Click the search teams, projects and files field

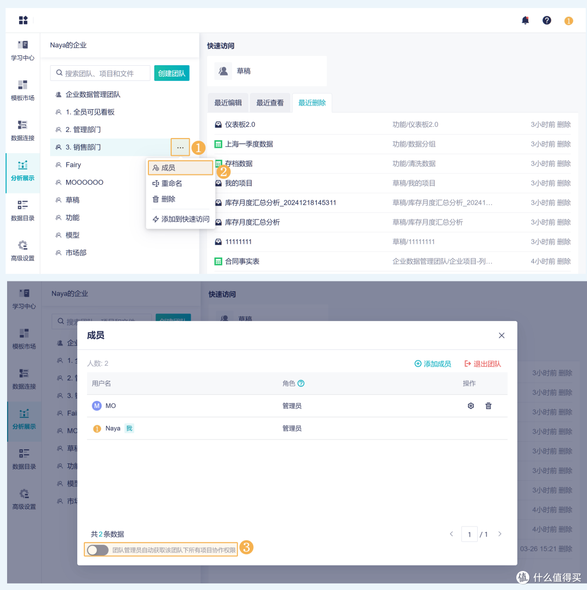click(x=100, y=73)
